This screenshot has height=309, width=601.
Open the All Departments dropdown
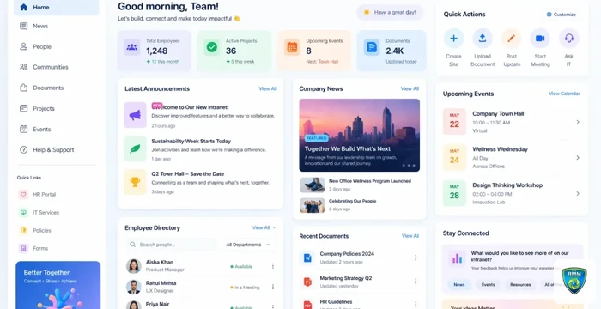(x=248, y=245)
